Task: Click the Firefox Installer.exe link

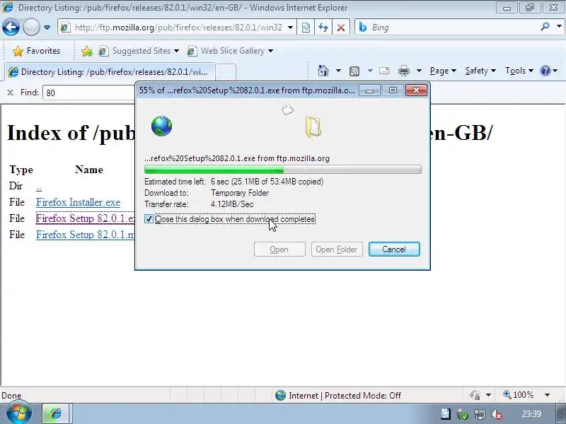Action: pos(78,202)
